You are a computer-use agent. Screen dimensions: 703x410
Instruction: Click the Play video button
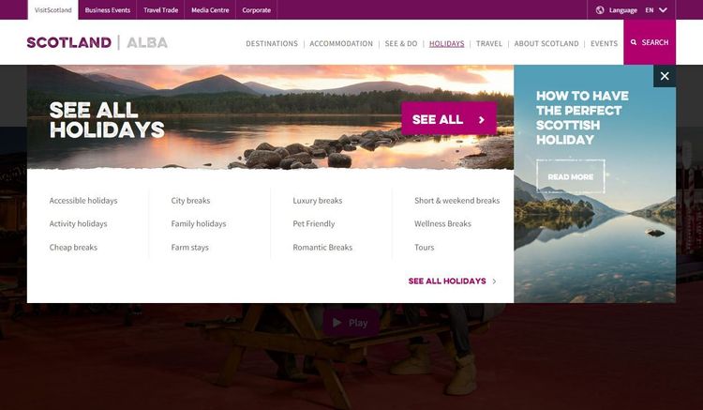coord(351,323)
